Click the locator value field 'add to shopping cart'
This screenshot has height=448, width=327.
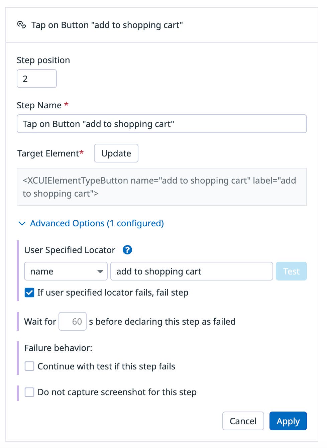pos(192,271)
